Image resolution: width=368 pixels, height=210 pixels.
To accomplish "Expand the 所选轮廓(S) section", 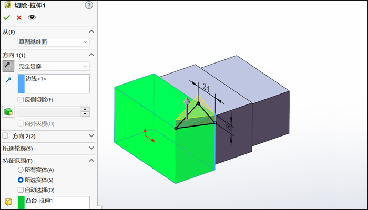I will tap(91, 148).
